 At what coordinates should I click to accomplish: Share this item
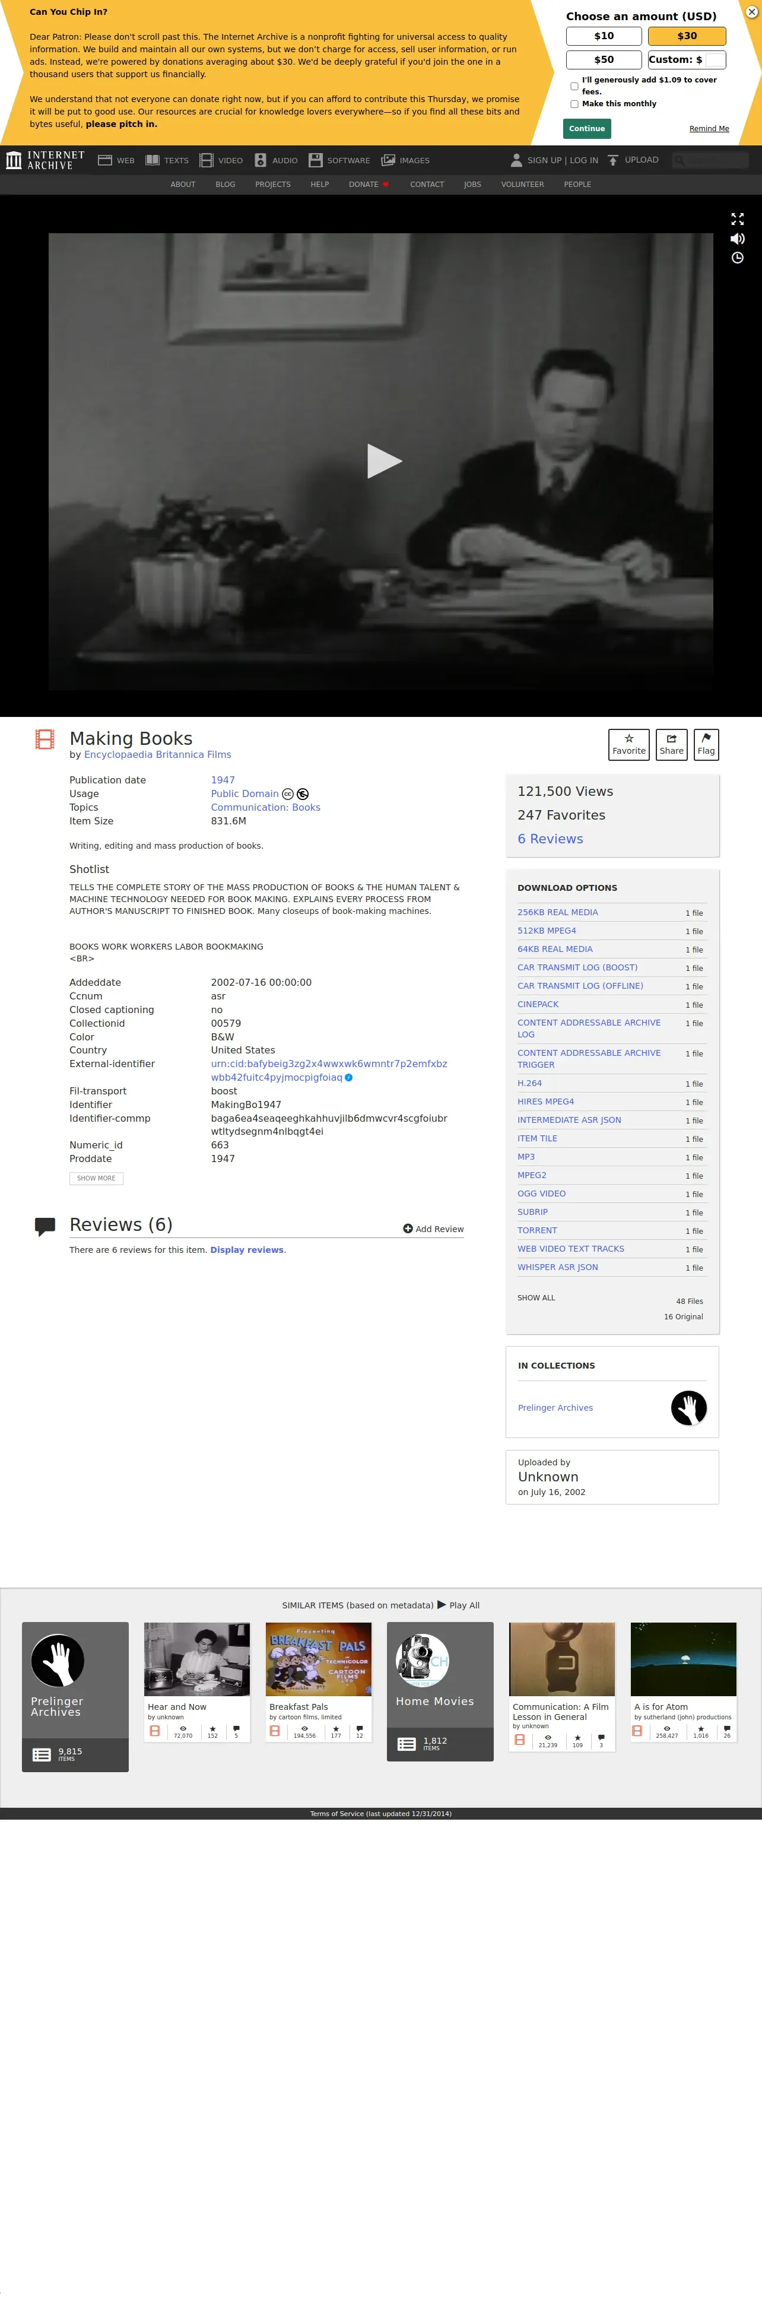click(x=671, y=745)
